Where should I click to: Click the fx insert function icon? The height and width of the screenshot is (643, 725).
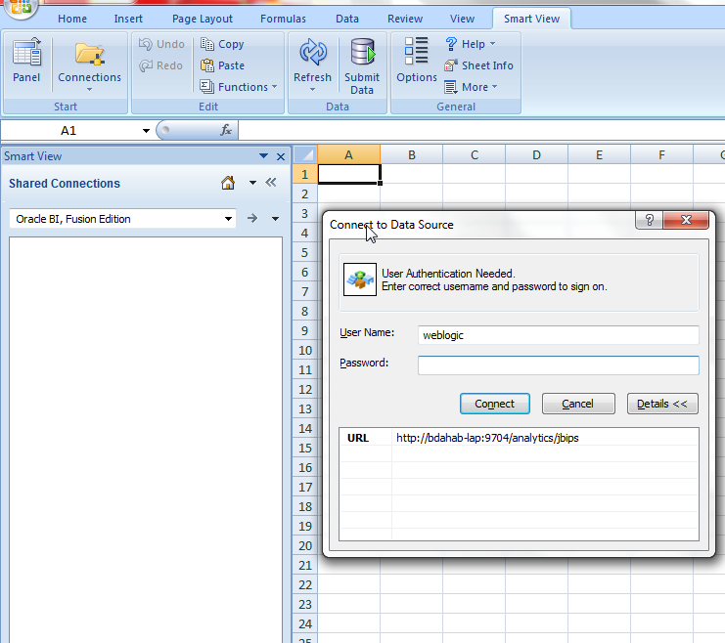pyautogui.click(x=226, y=130)
